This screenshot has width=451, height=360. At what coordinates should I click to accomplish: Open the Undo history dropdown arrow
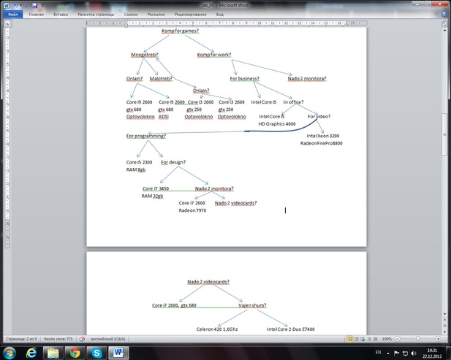tap(20, 5)
